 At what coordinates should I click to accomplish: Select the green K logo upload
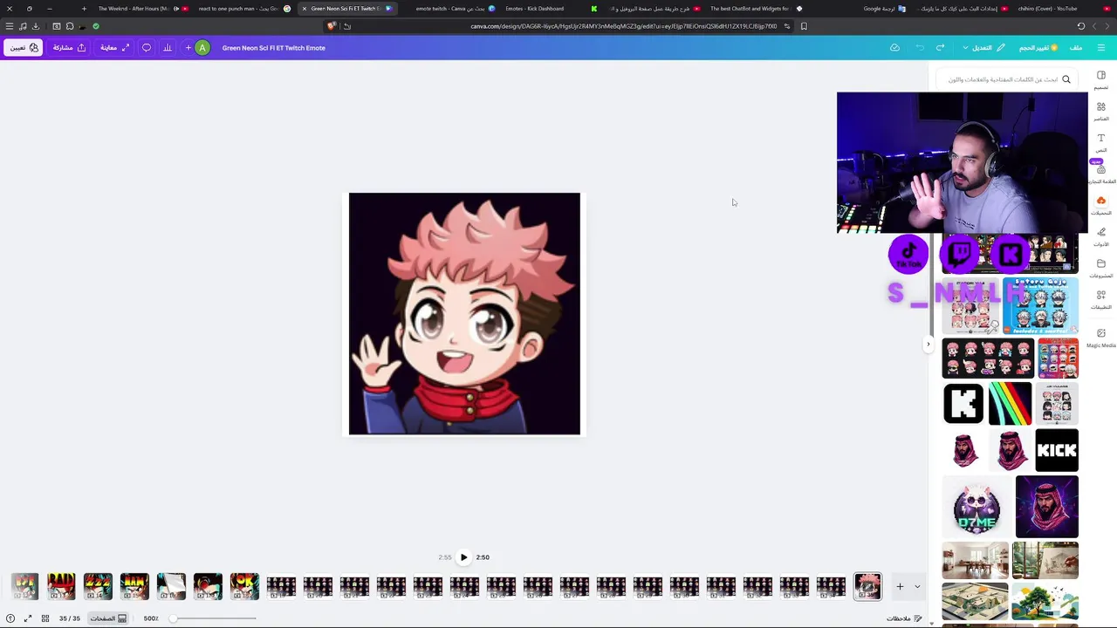pyautogui.click(x=963, y=404)
